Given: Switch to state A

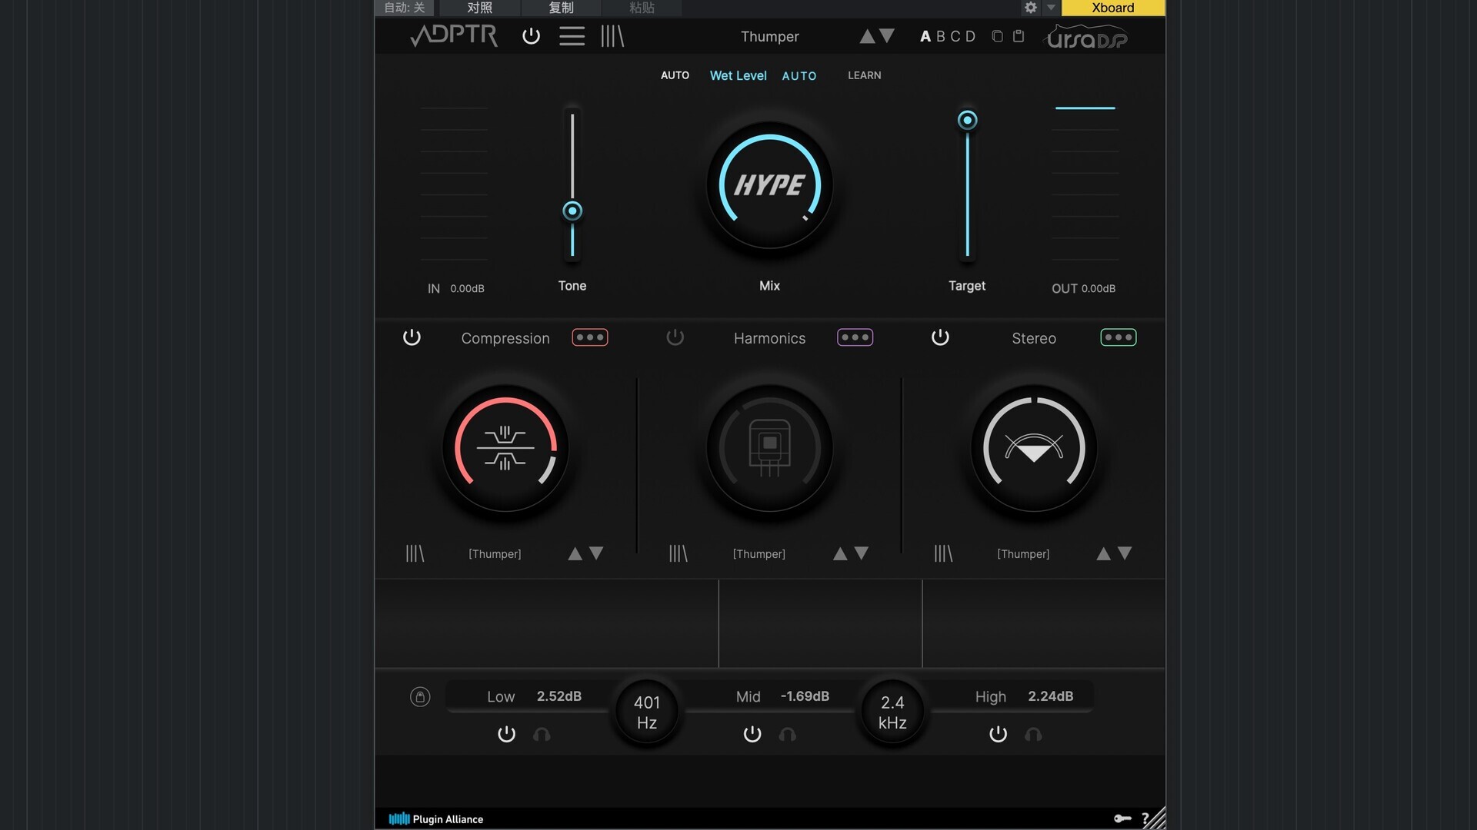Looking at the screenshot, I should click(x=925, y=36).
